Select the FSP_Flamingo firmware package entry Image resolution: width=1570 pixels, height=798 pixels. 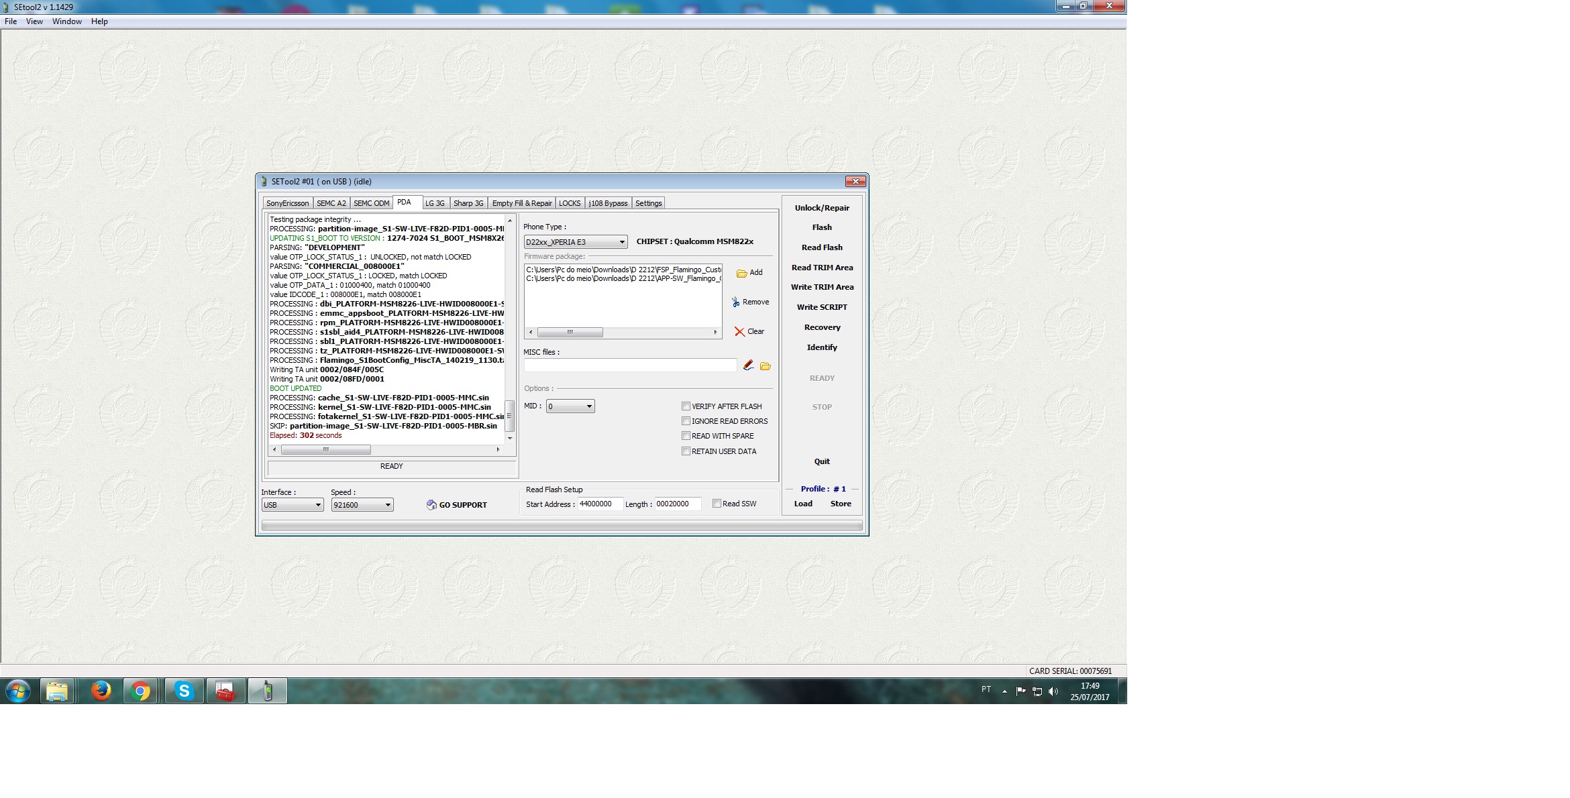[623, 270]
